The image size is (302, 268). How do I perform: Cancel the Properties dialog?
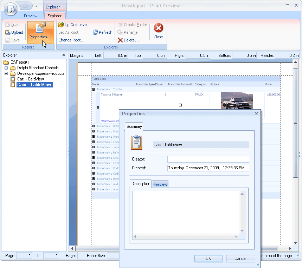pyautogui.click(x=240, y=259)
